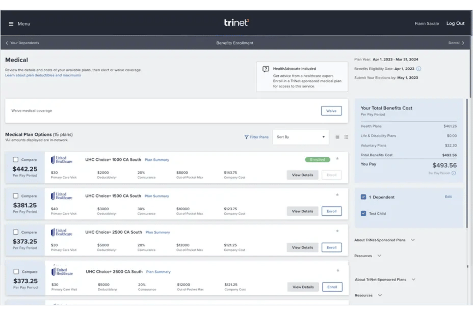Click the forward arrow beside Dental
Viewport: 473px width, 315px height.
tap(463, 43)
